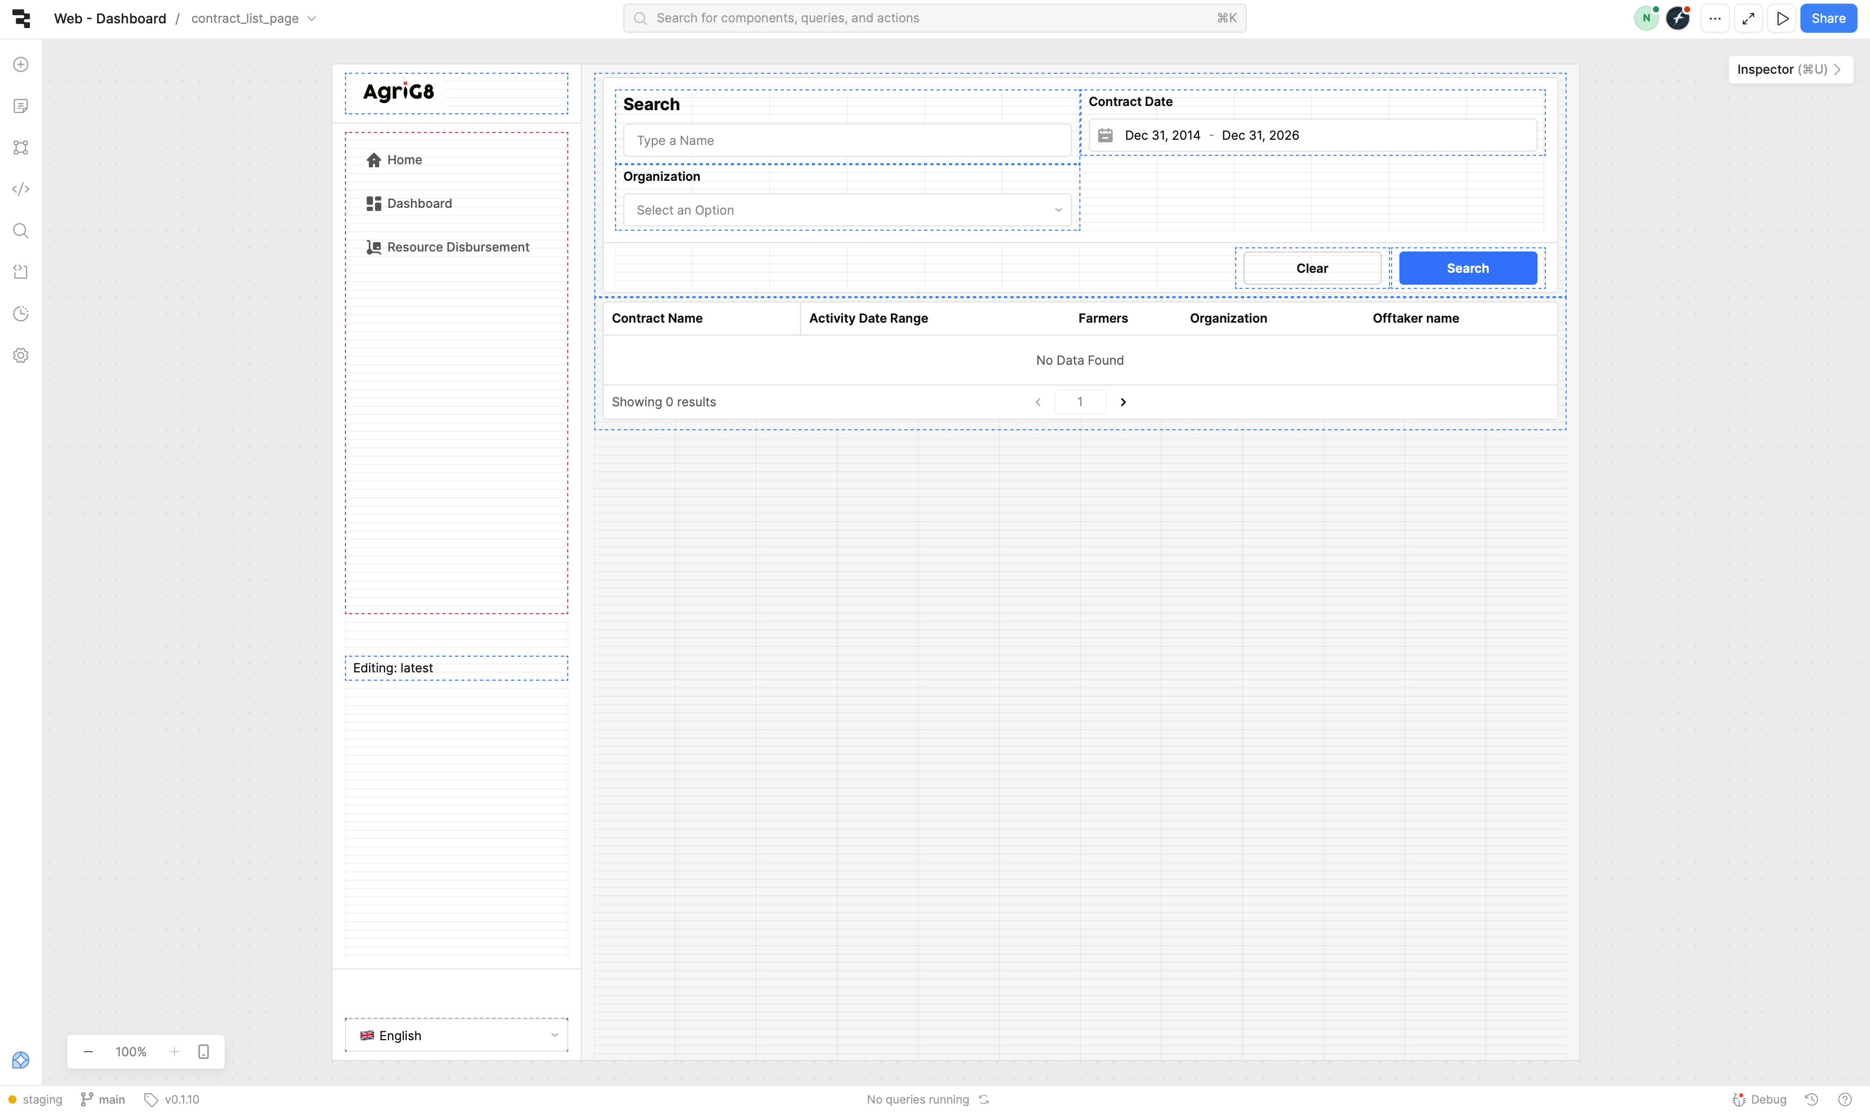Toggle the mobile layout view icon

203,1052
